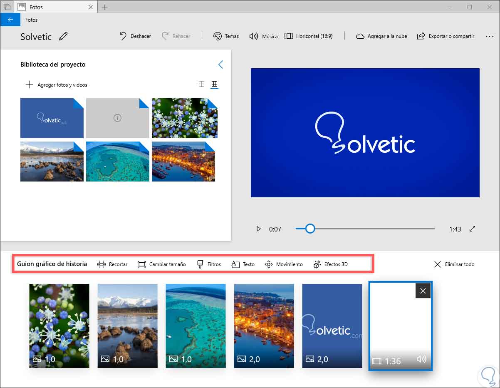Open the Música options
The image size is (500, 388).
click(263, 36)
